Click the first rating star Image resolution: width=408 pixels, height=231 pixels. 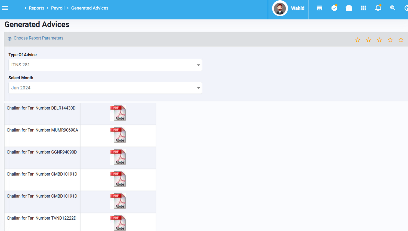click(358, 40)
